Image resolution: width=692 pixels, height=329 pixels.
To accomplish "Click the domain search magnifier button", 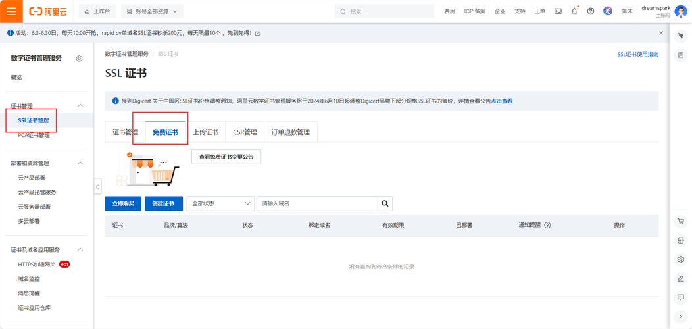I will click(x=385, y=203).
